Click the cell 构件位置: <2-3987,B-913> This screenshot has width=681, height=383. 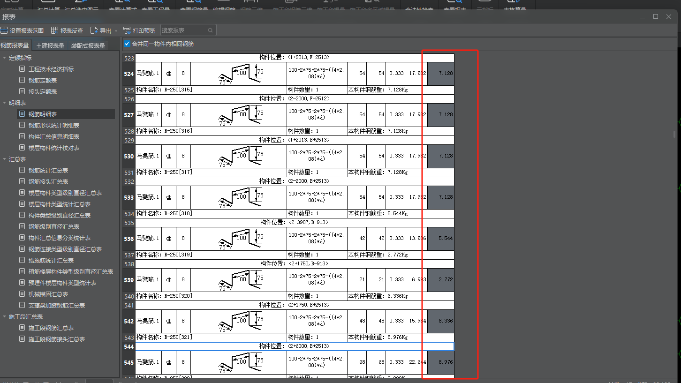point(295,222)
